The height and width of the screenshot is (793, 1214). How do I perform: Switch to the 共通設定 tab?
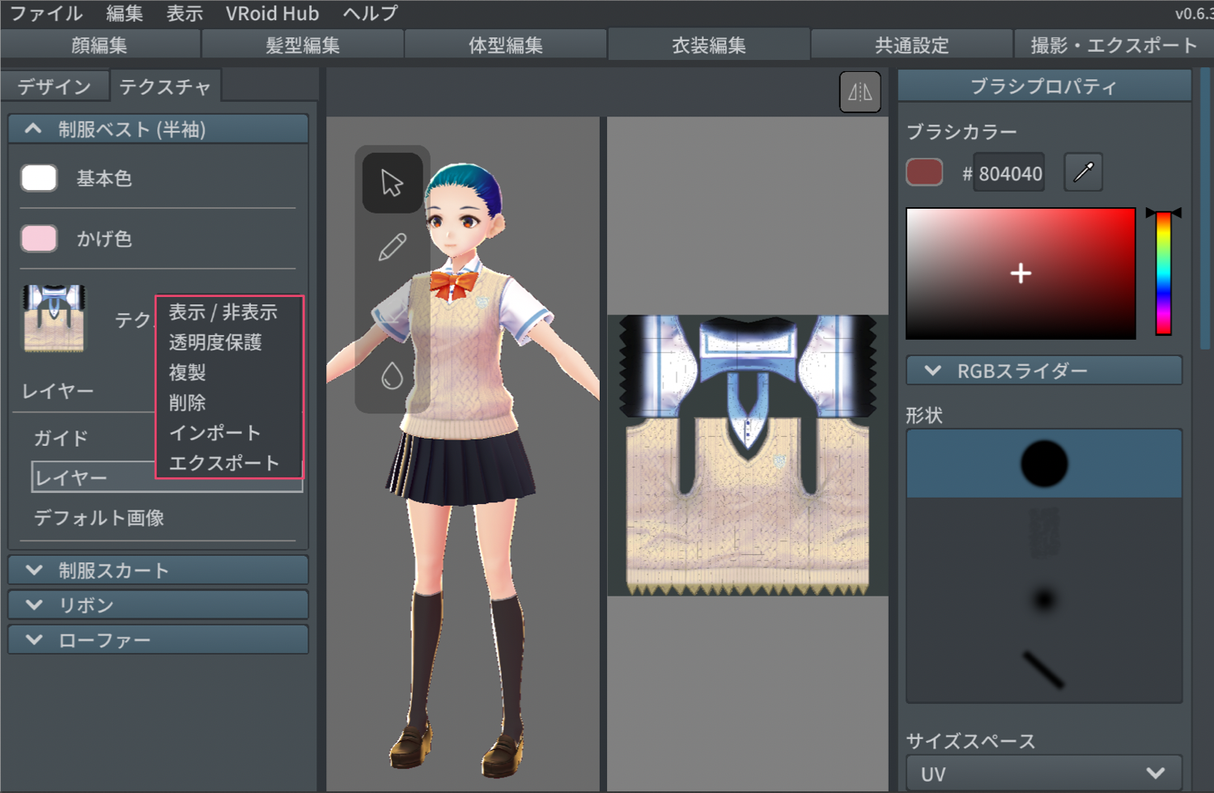(912, 45)
